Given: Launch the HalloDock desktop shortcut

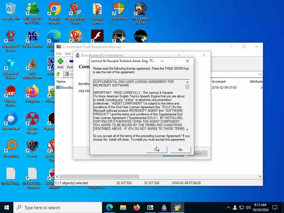Looking at the screenshot, I should (x=119, y=11).
